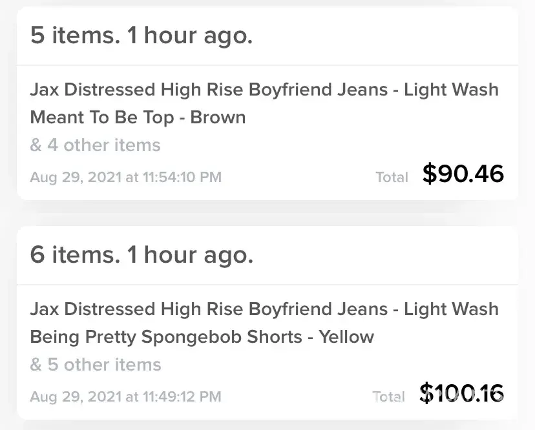Image resolution: width=535 pixels, height=430 pixels.
Task: Click the Total label beside $100.16
Action: [389, 396]
